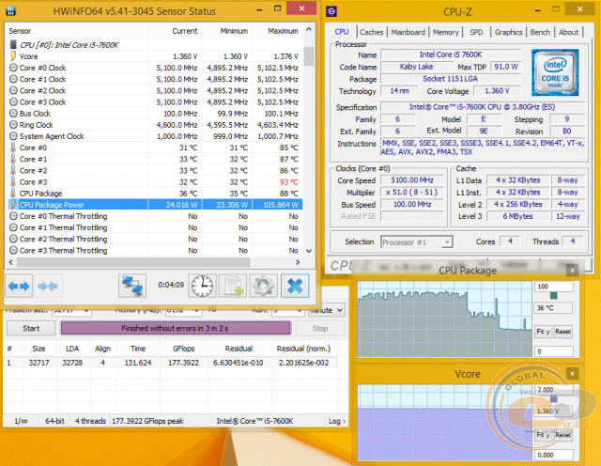Click the Stop button in Linpack

(320, 328)
